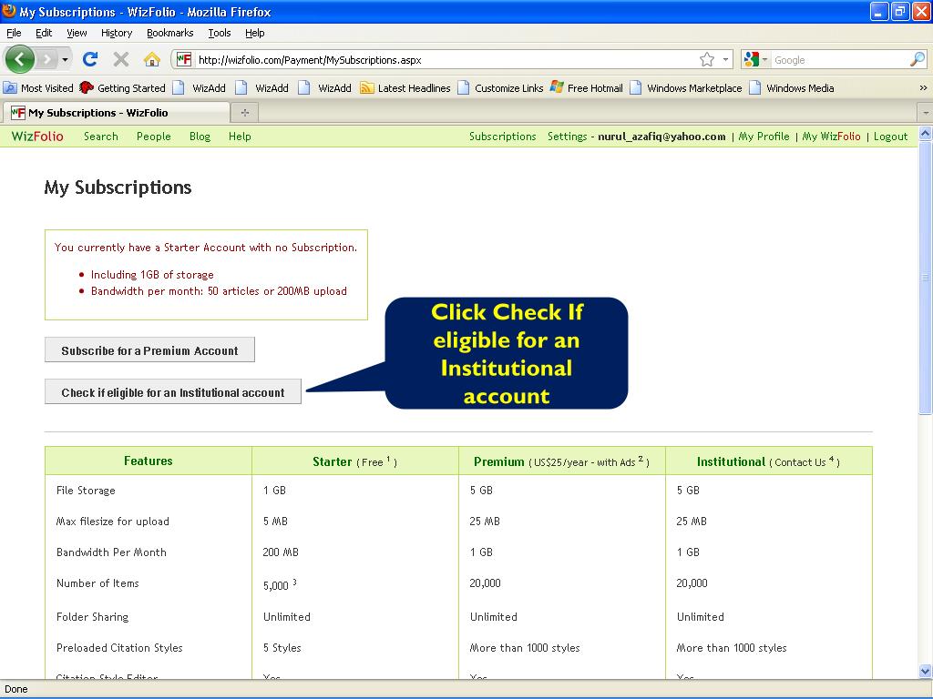Open the Firefox Help menu

click(255, 33)
